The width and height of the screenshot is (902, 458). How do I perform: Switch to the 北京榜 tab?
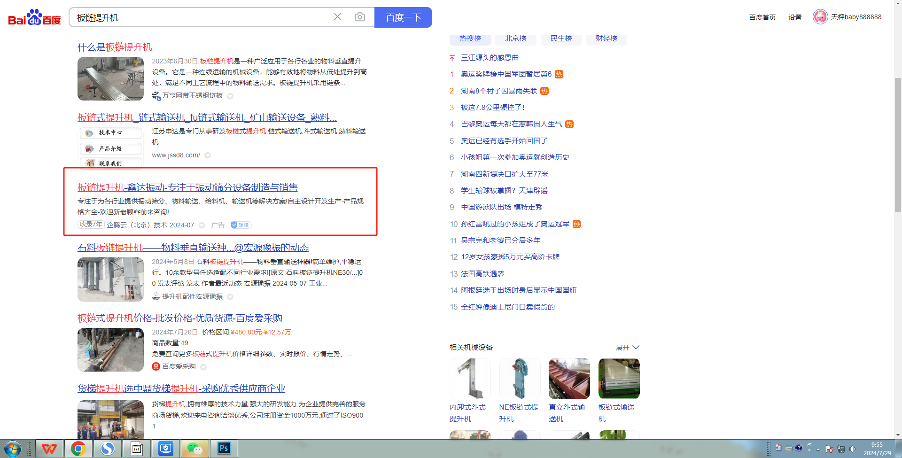click(516, 39)
